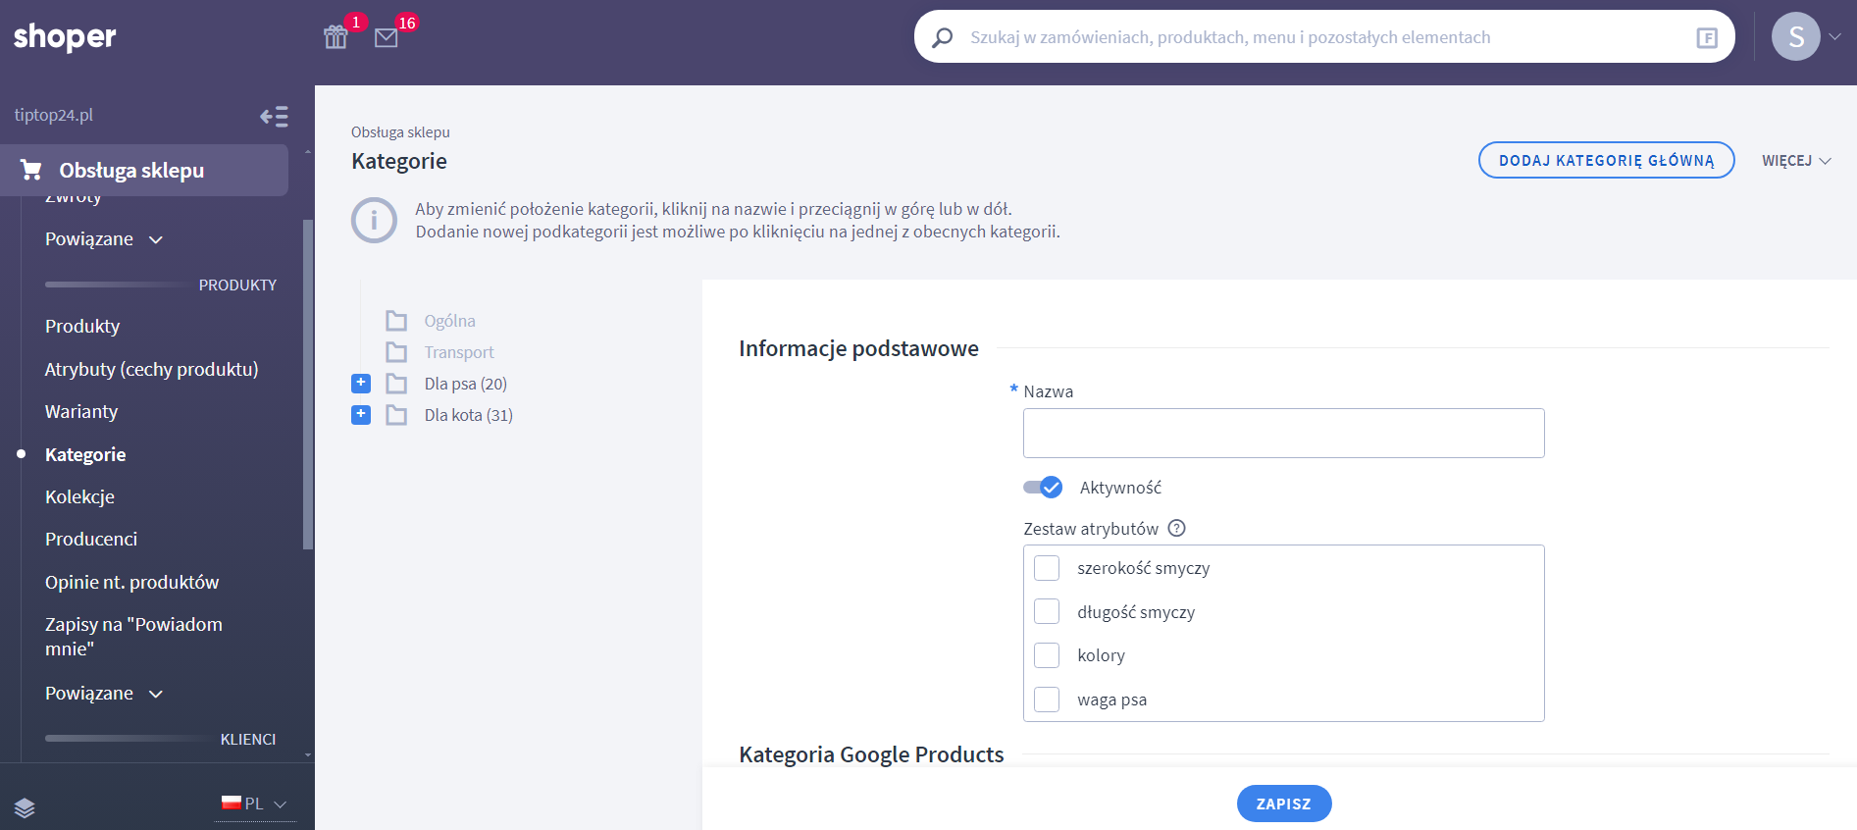1857x830 pixels.
Task: Check the kolory attribute checkbox
Action: click(x=1047, y=655)
